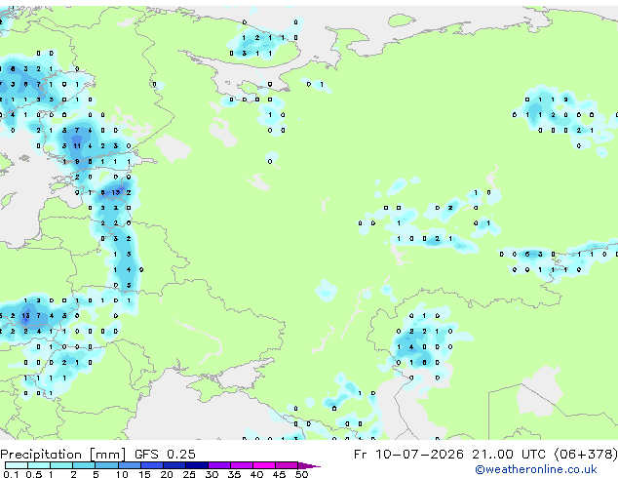Select the 2–5 mm legend color box
Screen dimensions: 618x478
84,465
